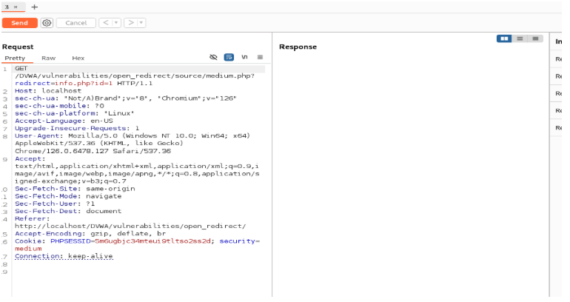This screenshot has width=570, height=302.
Task: Switch to the Raw view tab
Action: click(48, 58)
